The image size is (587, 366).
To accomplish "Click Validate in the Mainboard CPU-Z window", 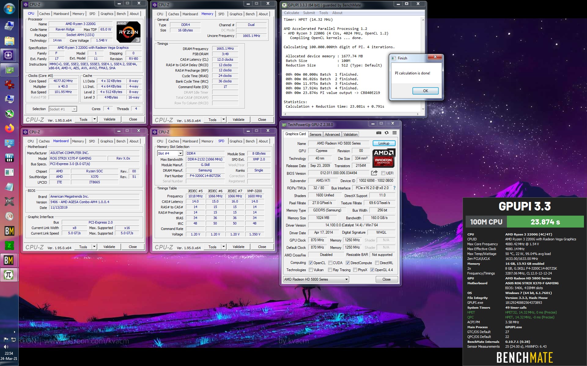I will (109, 247).
